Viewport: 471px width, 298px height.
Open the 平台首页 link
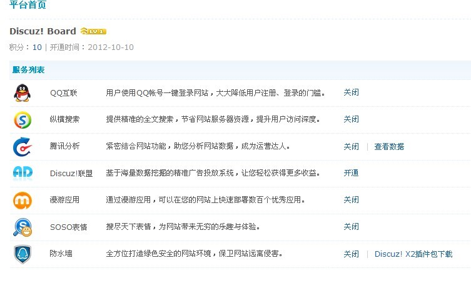click(28, 5)
